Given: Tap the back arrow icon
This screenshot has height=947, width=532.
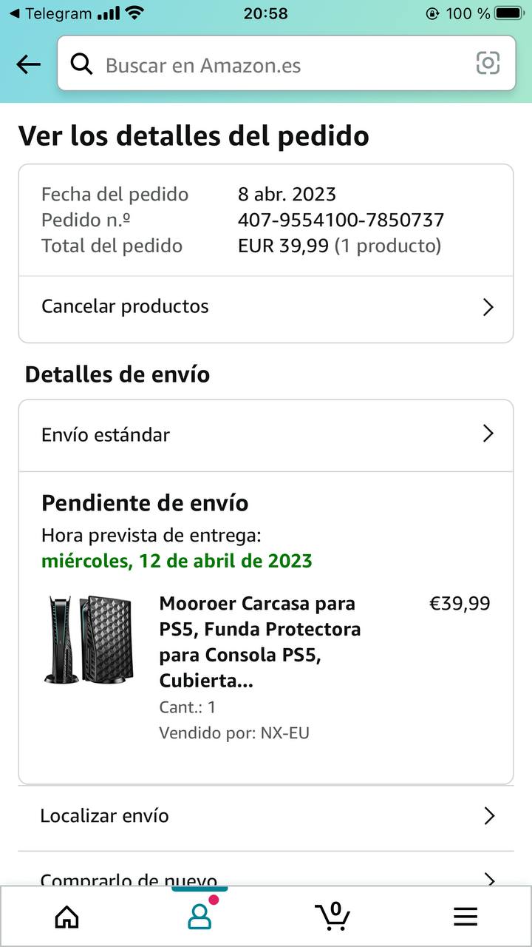Looking at the screenshot, I should 28,64.
